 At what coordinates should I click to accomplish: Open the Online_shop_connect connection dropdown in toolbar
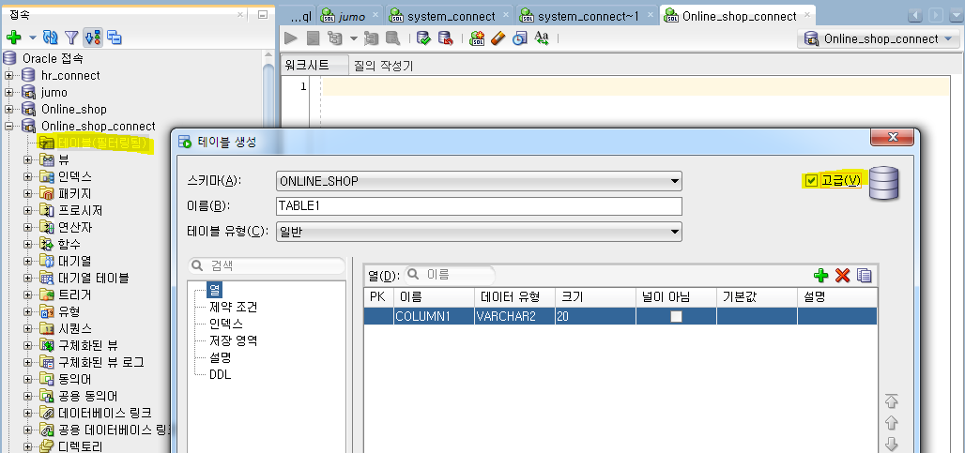(x=878, y=38)
